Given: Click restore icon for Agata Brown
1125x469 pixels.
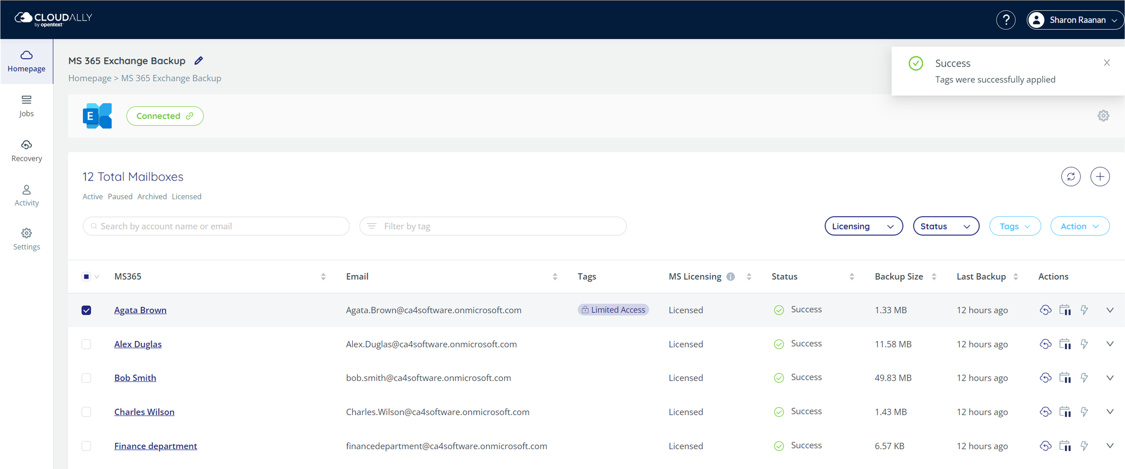Looking at the screenshot, I should 1045,310.
